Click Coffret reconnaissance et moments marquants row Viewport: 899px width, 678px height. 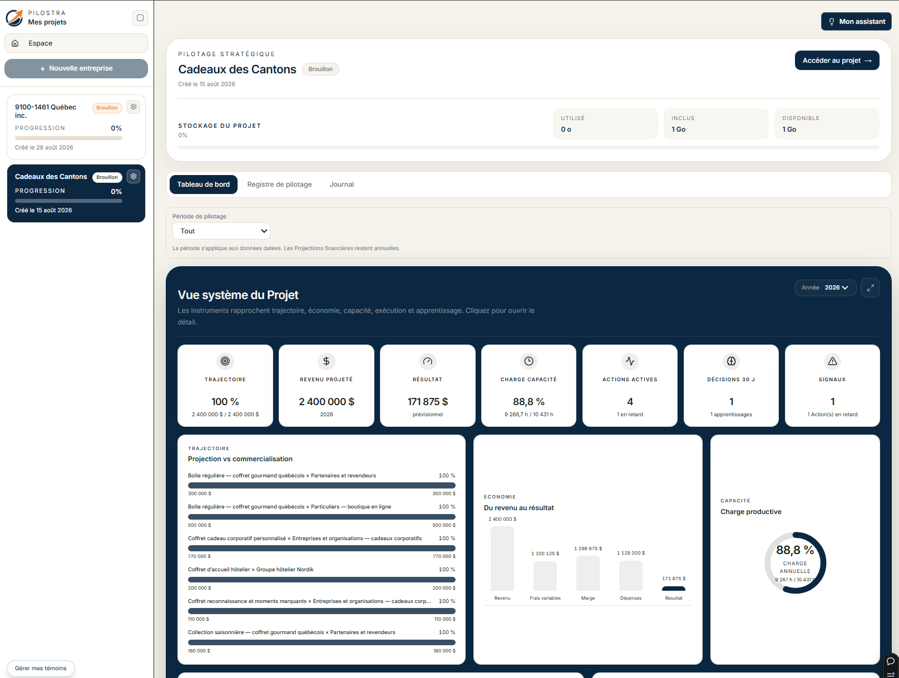coord(322,610)
